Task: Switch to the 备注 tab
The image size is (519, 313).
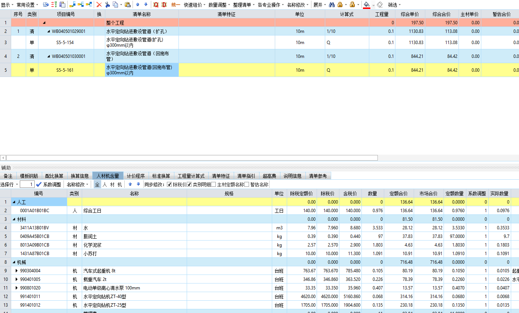Action: [8, 176]
